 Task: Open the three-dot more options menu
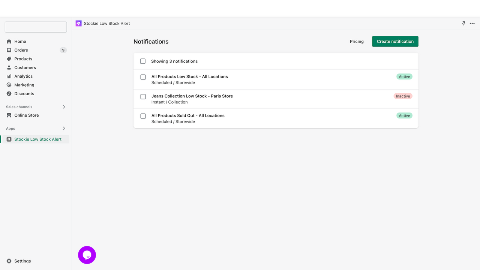(x=472, y=23)
